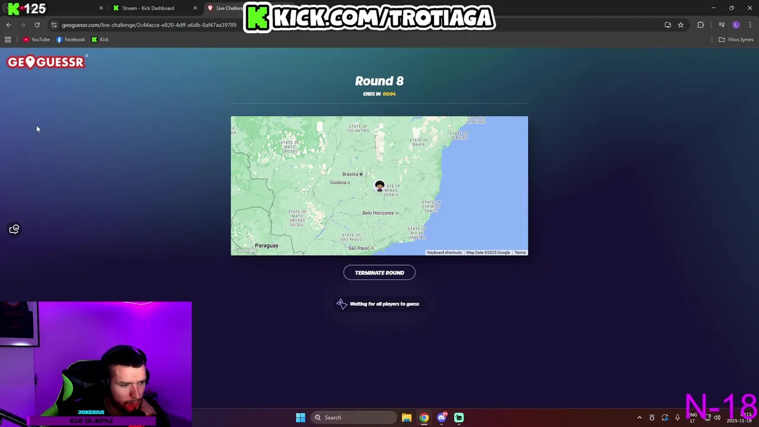Viewport: 759px width, 427px height.
Task: Click the circular tray icon beside hidden-icons arrow
Action: (x=652, y=418)
